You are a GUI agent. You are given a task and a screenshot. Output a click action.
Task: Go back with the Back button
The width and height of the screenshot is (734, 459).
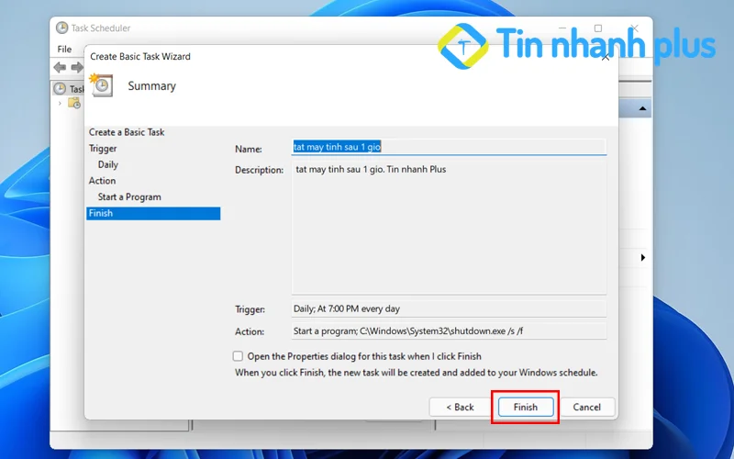(460, 407)
